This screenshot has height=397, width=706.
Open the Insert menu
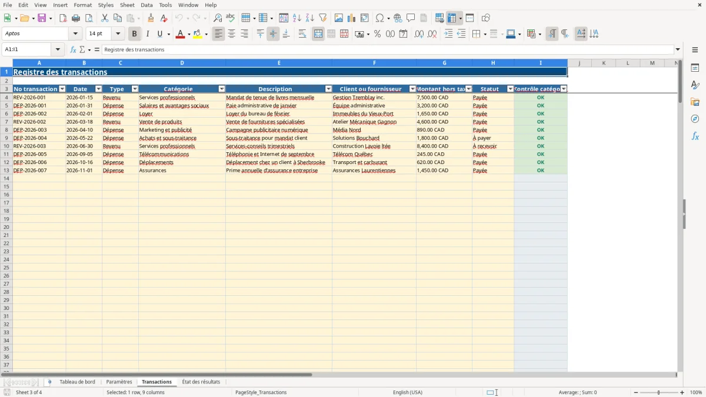click(60, 5)
